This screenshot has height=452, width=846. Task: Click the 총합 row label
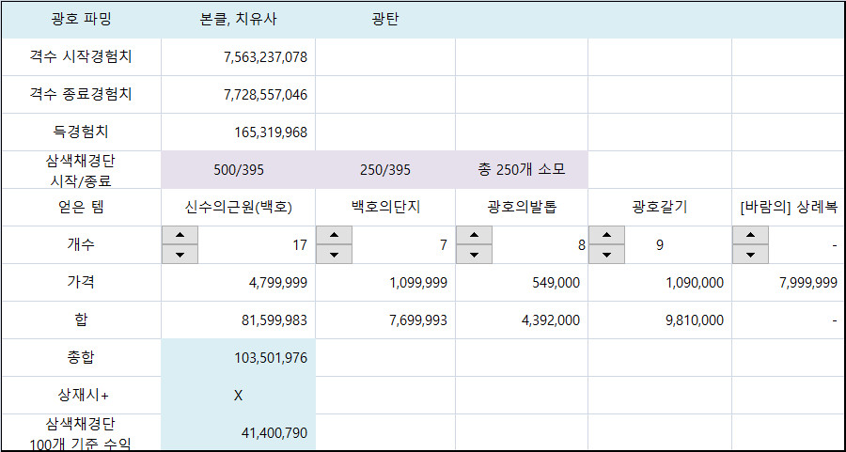click(81, 357)
